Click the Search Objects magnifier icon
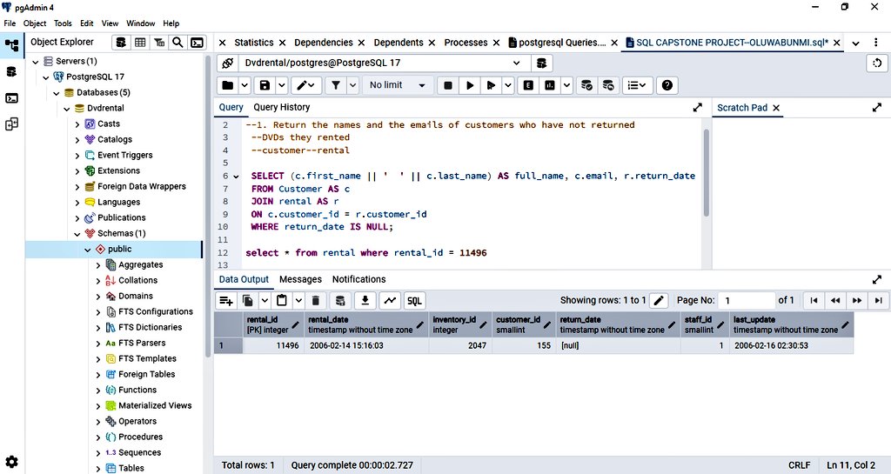This screenshot has width=891, height=474. pos(178,42)
